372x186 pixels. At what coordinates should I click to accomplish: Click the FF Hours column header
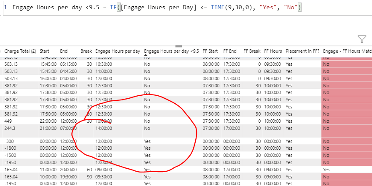[273, 51]
